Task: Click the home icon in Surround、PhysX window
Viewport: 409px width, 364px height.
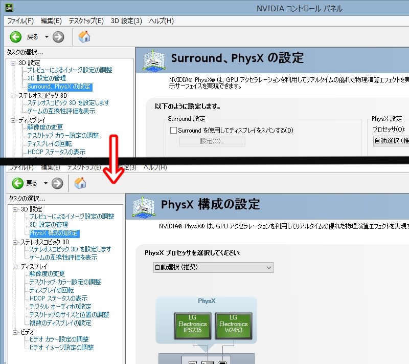Action: point(84,37)
